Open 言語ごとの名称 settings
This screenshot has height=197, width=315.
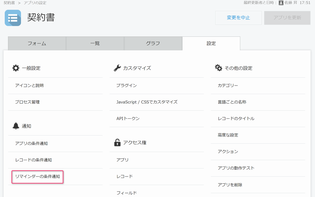click(232, 102)
